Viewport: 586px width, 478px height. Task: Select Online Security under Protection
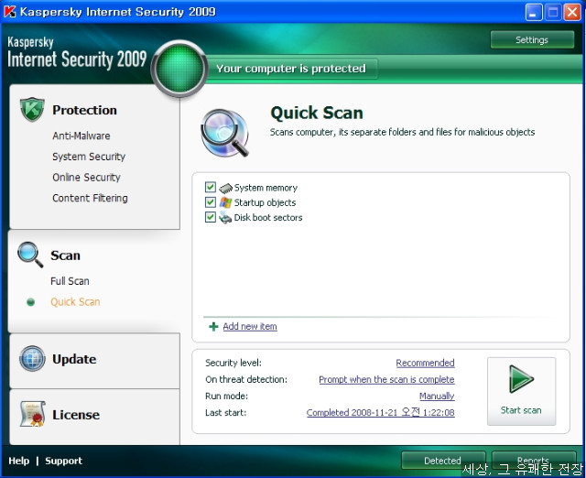[86, 177]
